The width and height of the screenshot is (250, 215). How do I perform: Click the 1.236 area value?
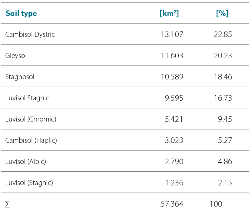click(x=174, y=183)
